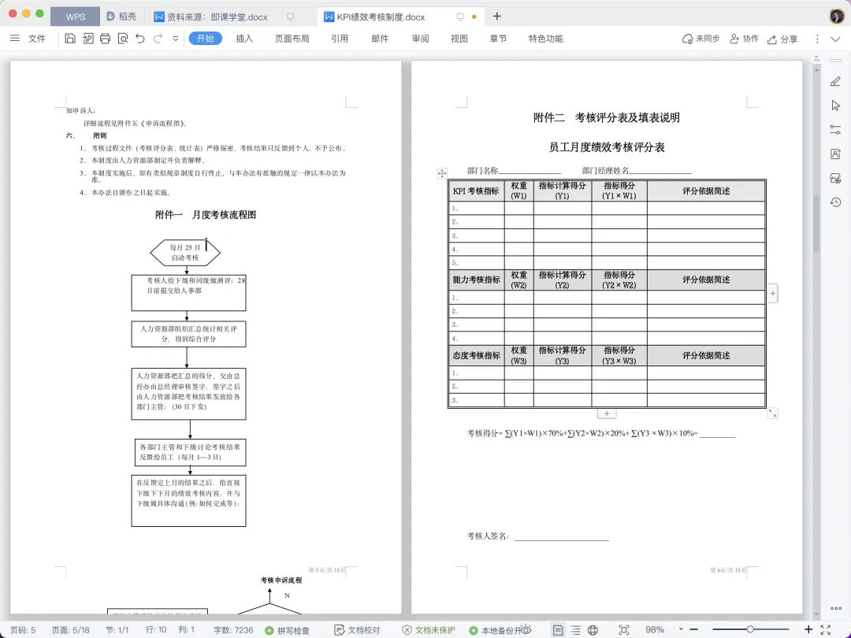Toggle 拼写检查 spell check in status bar

(287, 630)
